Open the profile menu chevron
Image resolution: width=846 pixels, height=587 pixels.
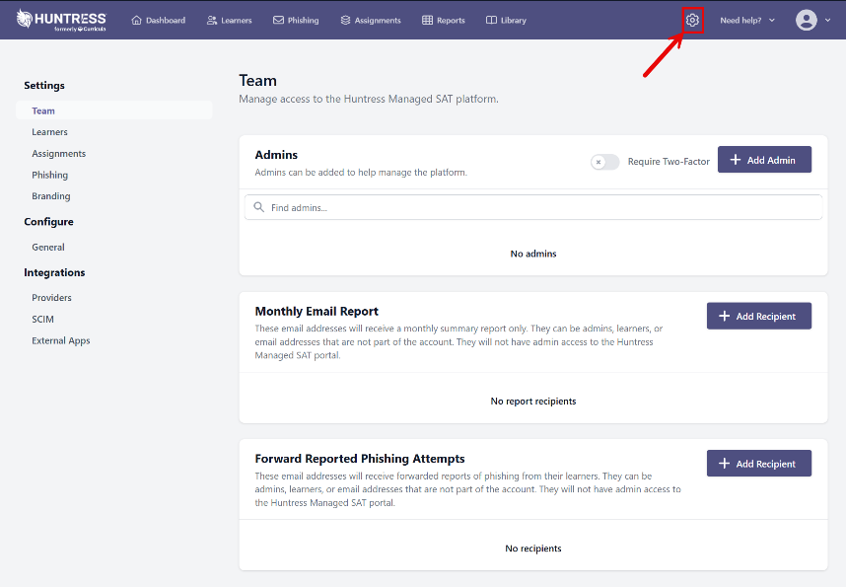(x=826, y=21)
